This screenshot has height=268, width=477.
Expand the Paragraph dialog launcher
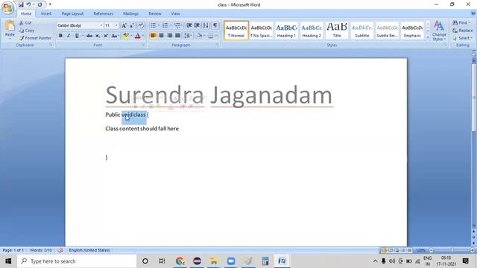click(x=217, y=45)
